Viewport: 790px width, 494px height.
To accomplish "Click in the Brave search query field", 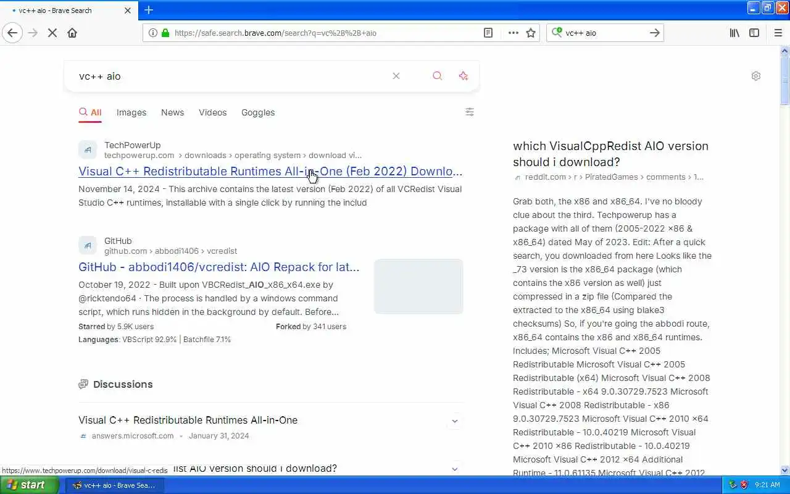I will click(x=231, y=76).
